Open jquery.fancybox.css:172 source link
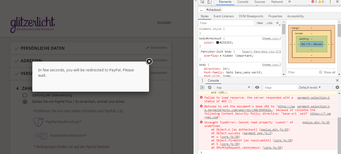Screen dimensions: 341x154 coord(261,52)
